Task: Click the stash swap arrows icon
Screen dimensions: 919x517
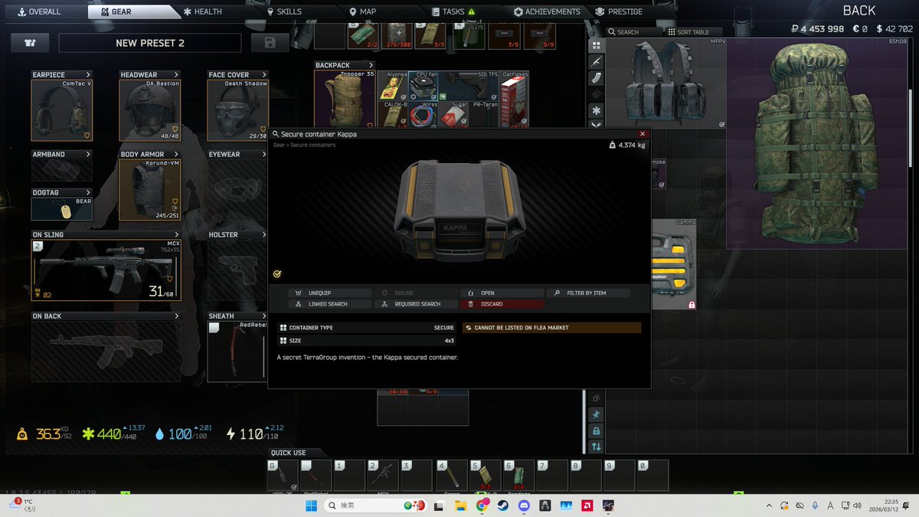Action: coord(596,447)
